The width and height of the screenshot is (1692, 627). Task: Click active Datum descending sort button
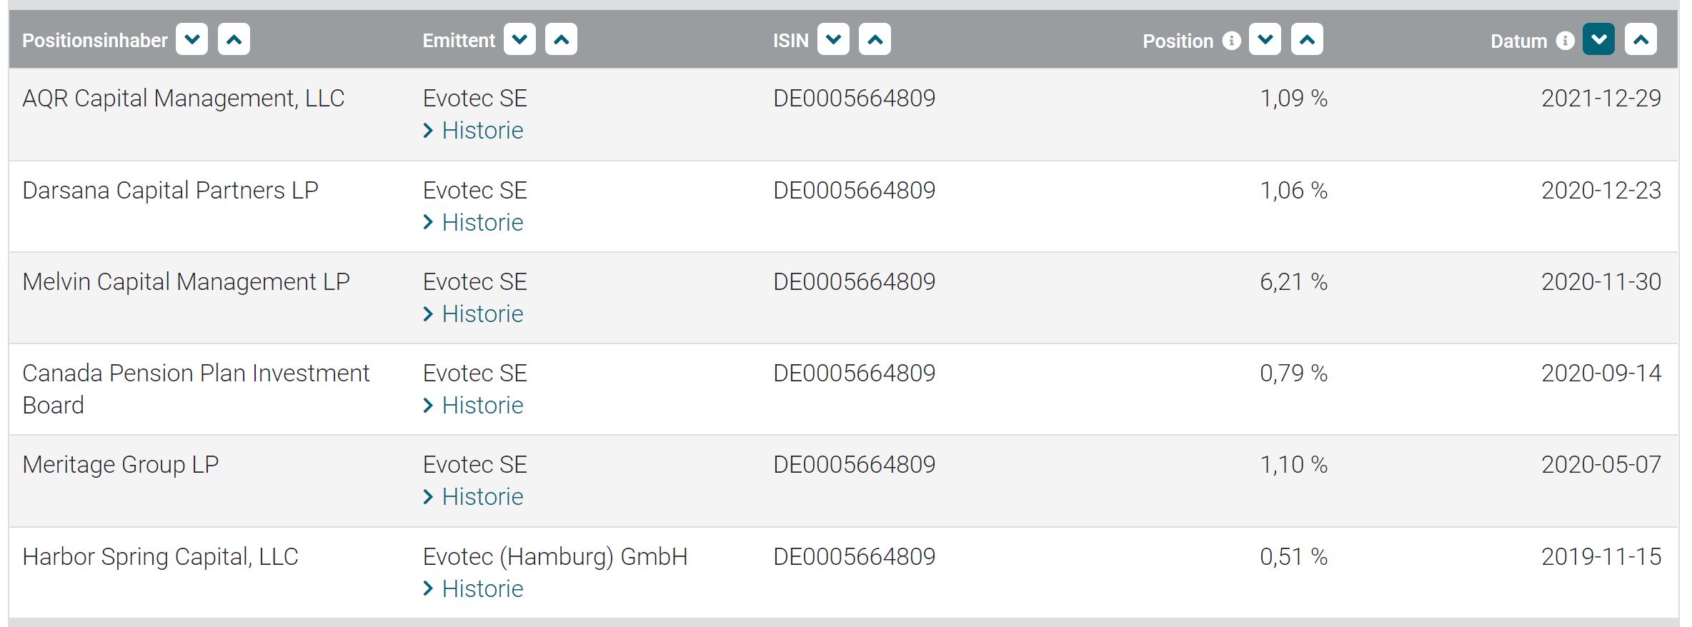coord(1598,39)
